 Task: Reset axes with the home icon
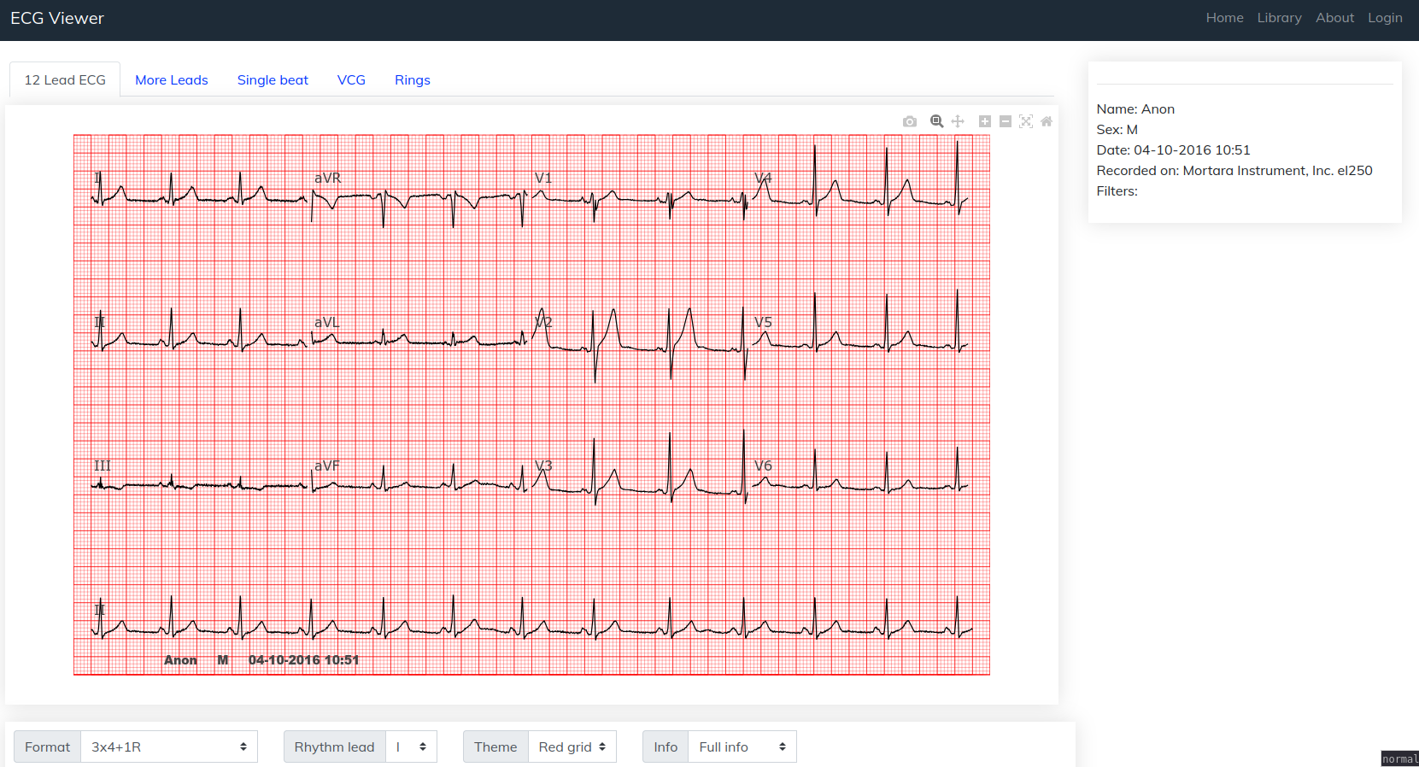click(1047, 121)
